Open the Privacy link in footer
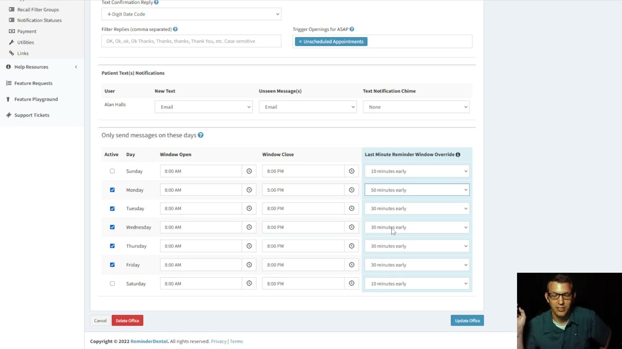This screenshot has width=622, height=349. point(219,342)
